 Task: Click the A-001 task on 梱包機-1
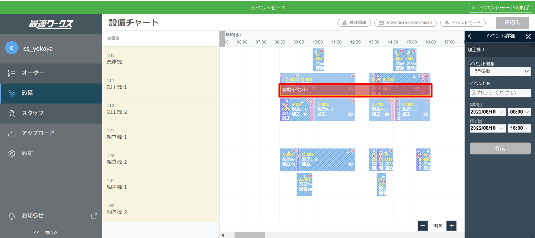(304, 185)
